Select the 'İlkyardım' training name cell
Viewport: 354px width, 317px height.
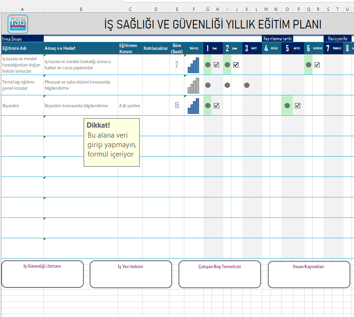click(22, 105)
